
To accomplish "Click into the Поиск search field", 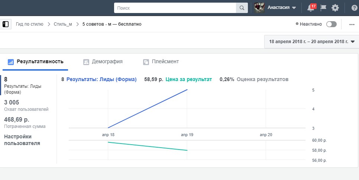I will coord(175,8).
